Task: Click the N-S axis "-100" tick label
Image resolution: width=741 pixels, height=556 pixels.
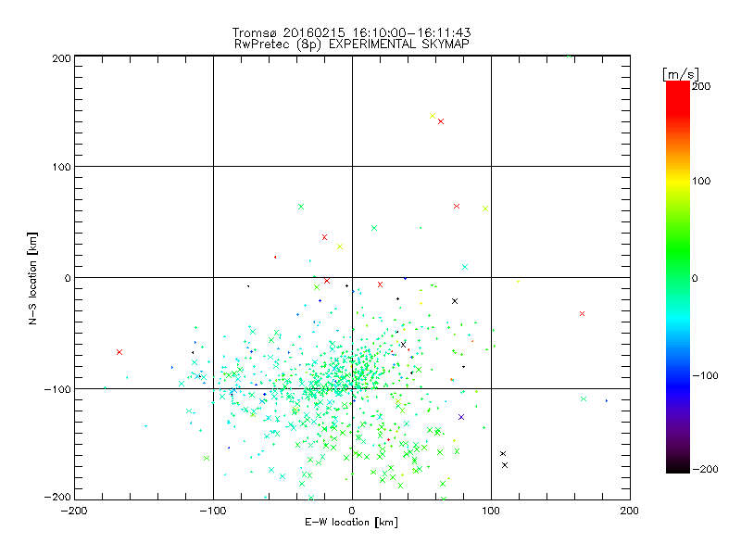Action: point(57,389)
